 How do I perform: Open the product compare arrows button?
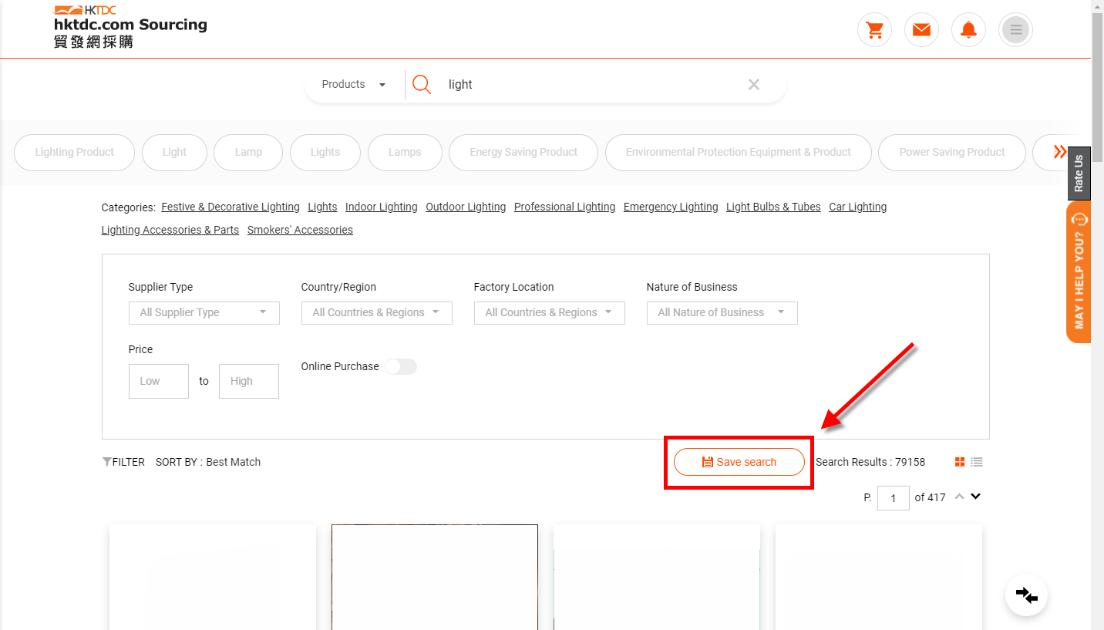coord(1026,595)
